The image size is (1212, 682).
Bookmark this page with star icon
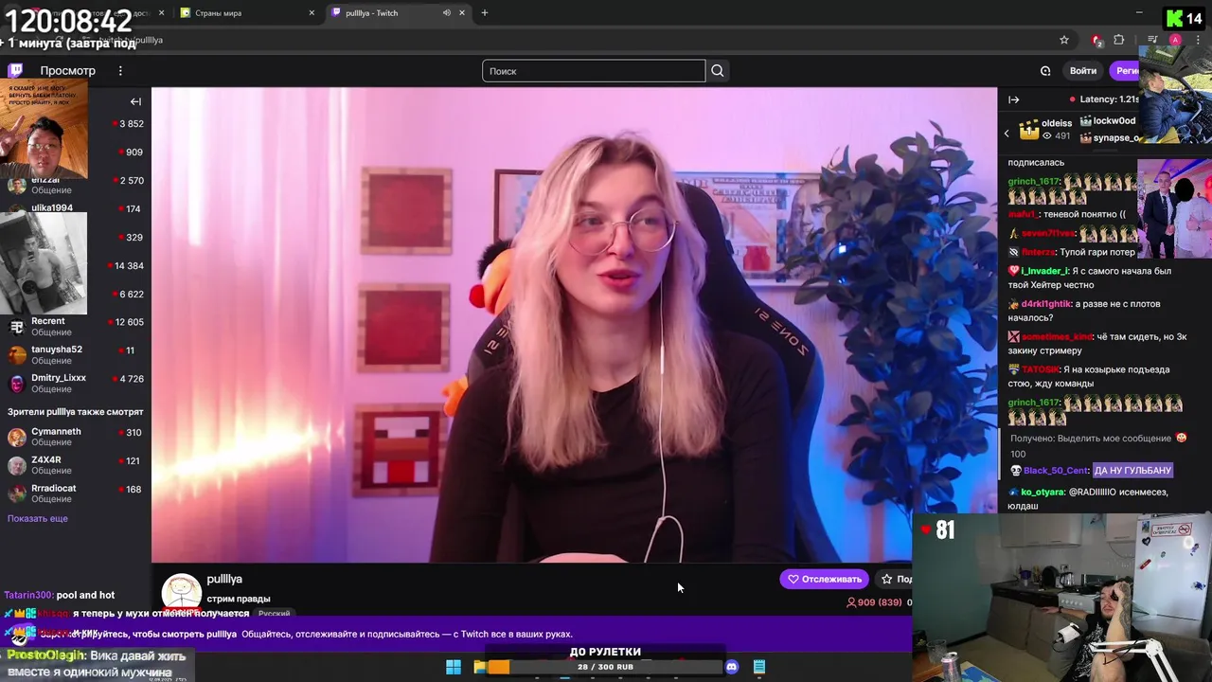[x=1064, y=40]
